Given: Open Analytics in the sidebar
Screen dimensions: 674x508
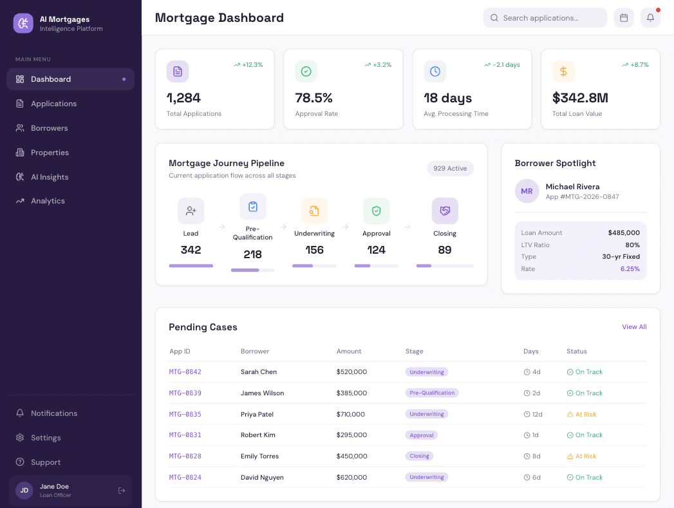Looking at the screenshot, I should click(71, 201).
